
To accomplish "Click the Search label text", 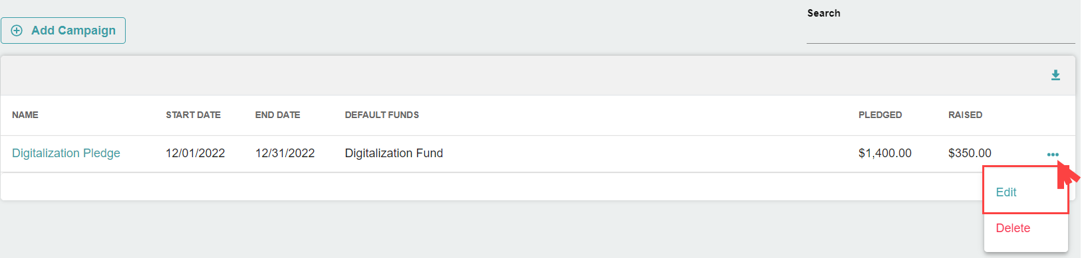I will click(x=824, y=13).
